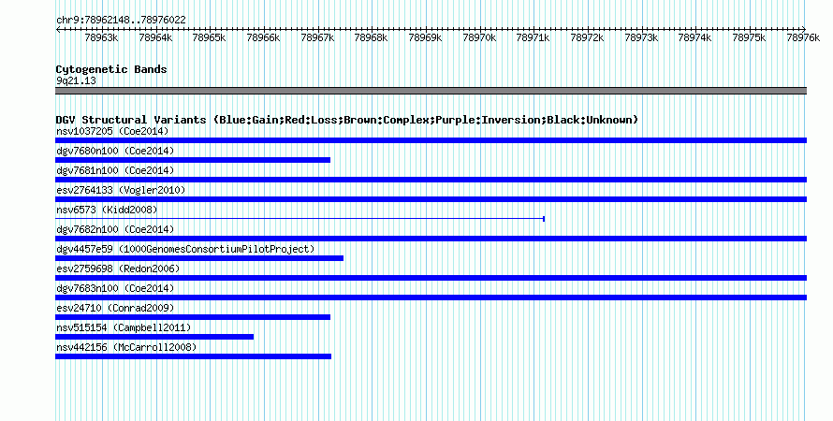Select the blue bar under dgv7680n100

193,160
